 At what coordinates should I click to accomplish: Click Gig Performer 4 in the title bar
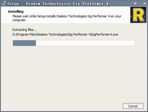91,4
